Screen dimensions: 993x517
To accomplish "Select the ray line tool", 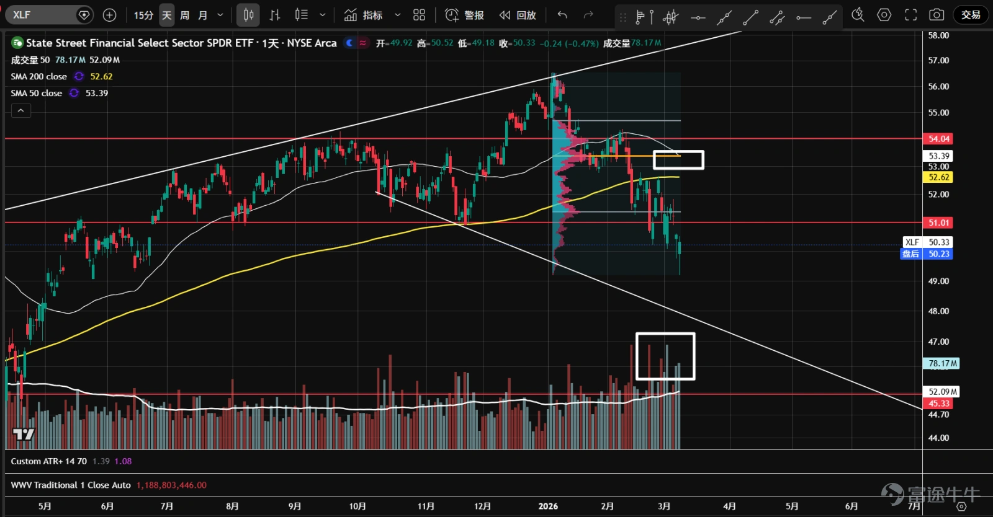I will [x=830, y=17].
